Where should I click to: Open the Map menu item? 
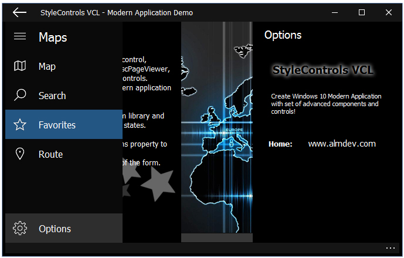(x=64, y=66)
